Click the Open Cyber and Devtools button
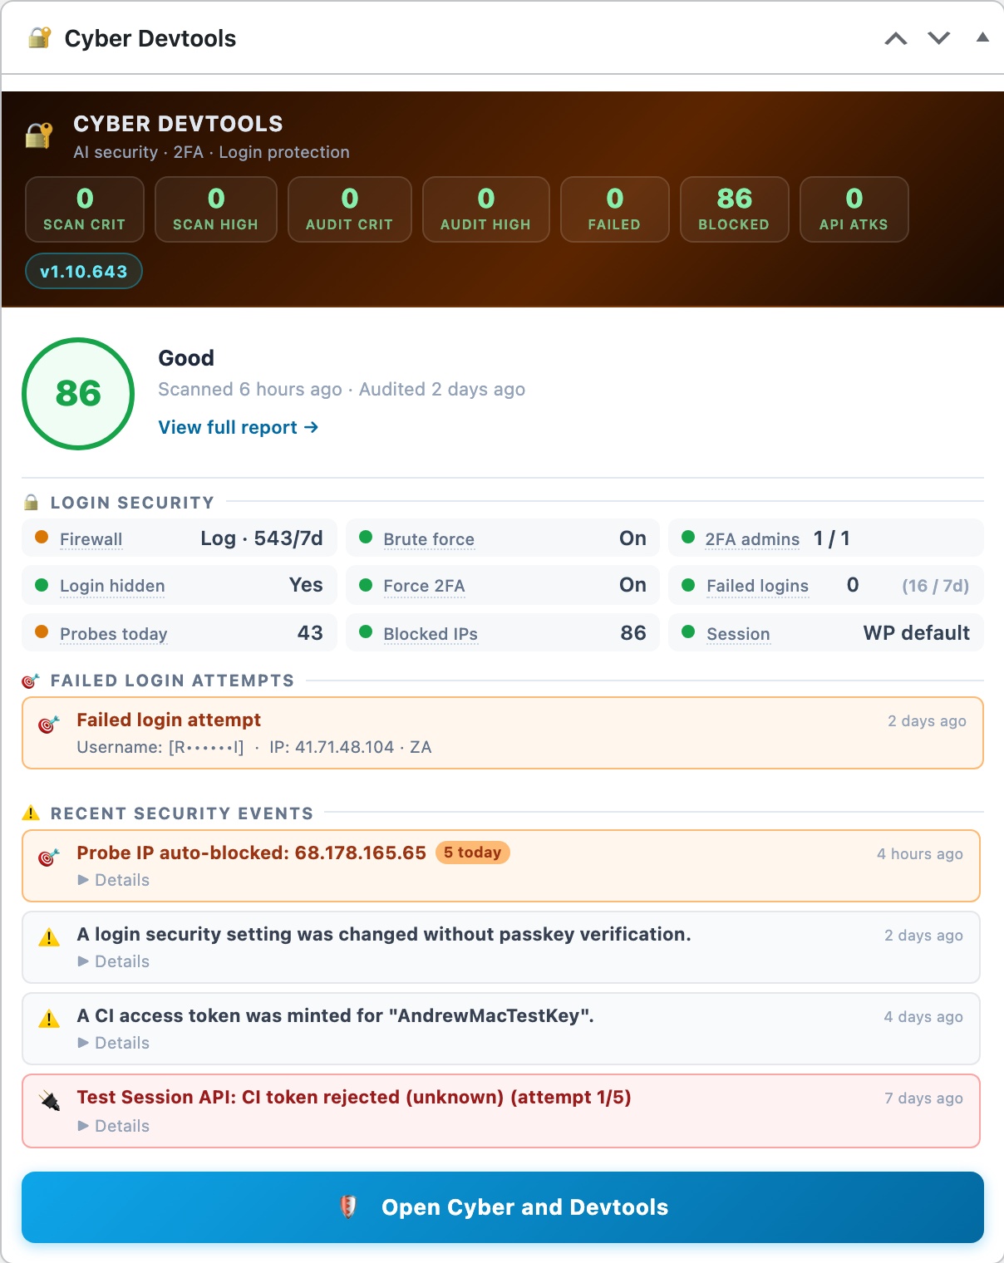1004x1263 pixels. click(x=503, y=1207)
